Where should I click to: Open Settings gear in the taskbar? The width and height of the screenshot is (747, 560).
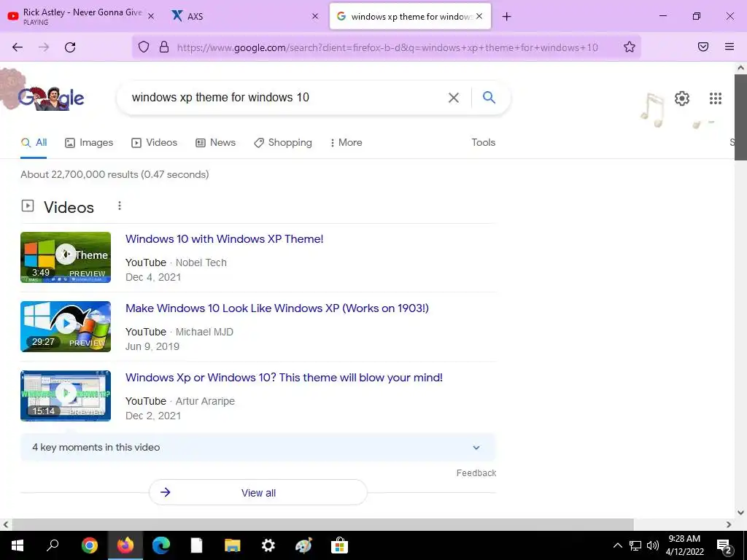(x=268, y=545)
